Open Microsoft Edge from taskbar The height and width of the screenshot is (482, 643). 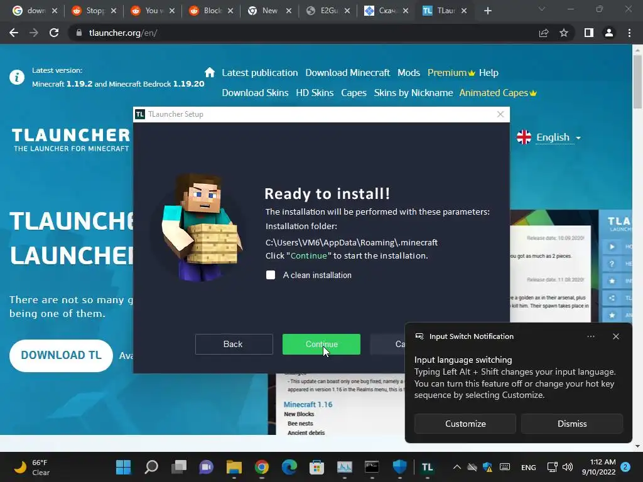(x=289, y=467)
